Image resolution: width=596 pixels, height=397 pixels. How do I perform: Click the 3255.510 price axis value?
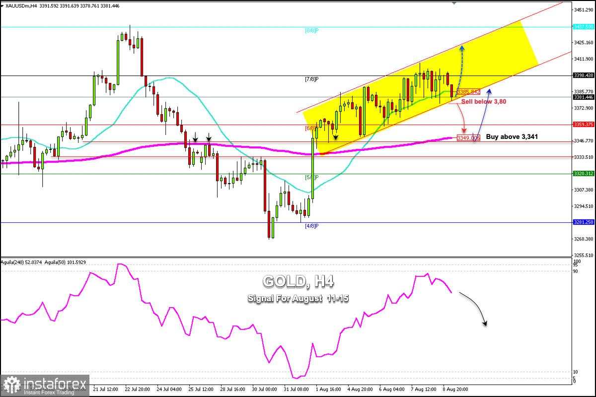coord(583,255)
